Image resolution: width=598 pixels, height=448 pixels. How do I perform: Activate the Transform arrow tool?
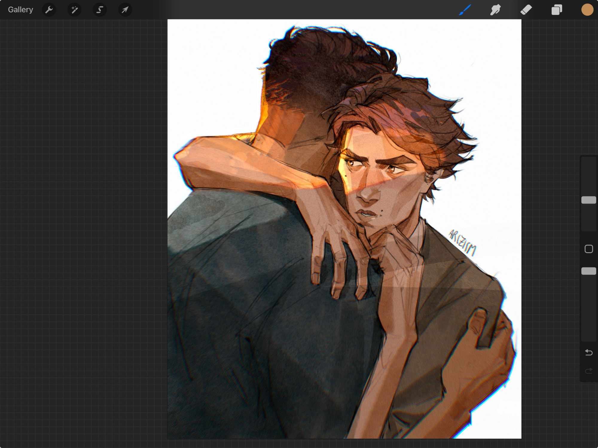tap(125, 10)
